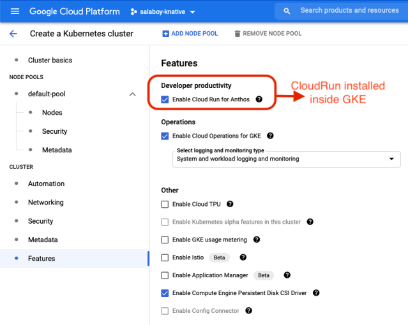Open help for Cloud Operations for GKE
408x325 pixels.
click(270, 136)
